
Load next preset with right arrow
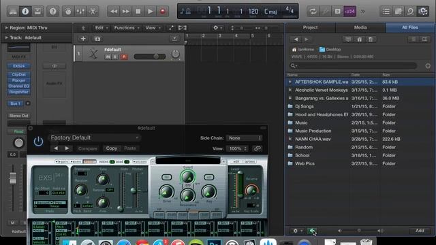[67, 148]
